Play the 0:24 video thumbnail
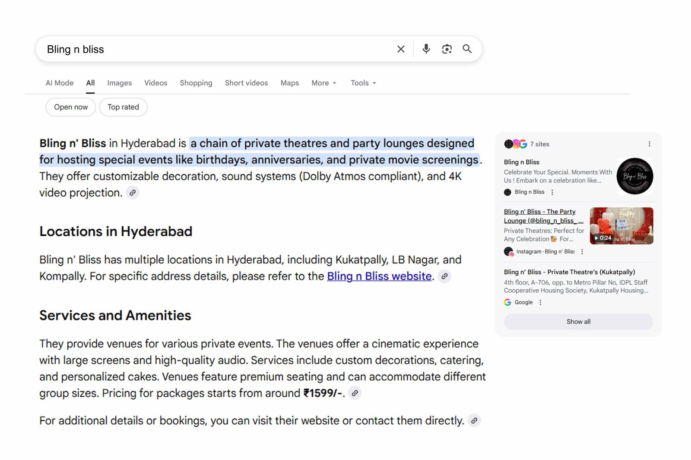This screenshot has height=460, width=691. pyautogui.click(x=621, y=225)
